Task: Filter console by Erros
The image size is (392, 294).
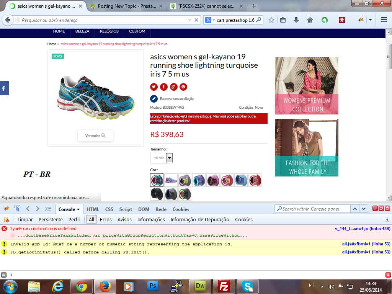Action: coord(106,219)
